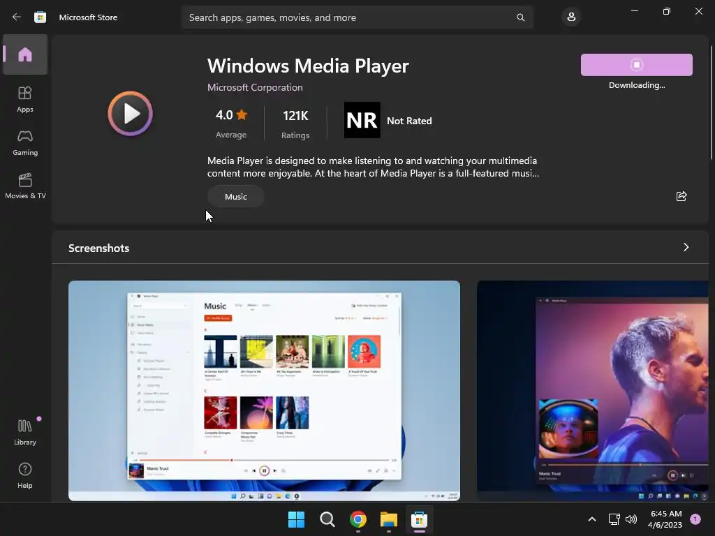The image size is (715, 536).
Task: Open the user account profile icon
Action: (x=571, y=17)
